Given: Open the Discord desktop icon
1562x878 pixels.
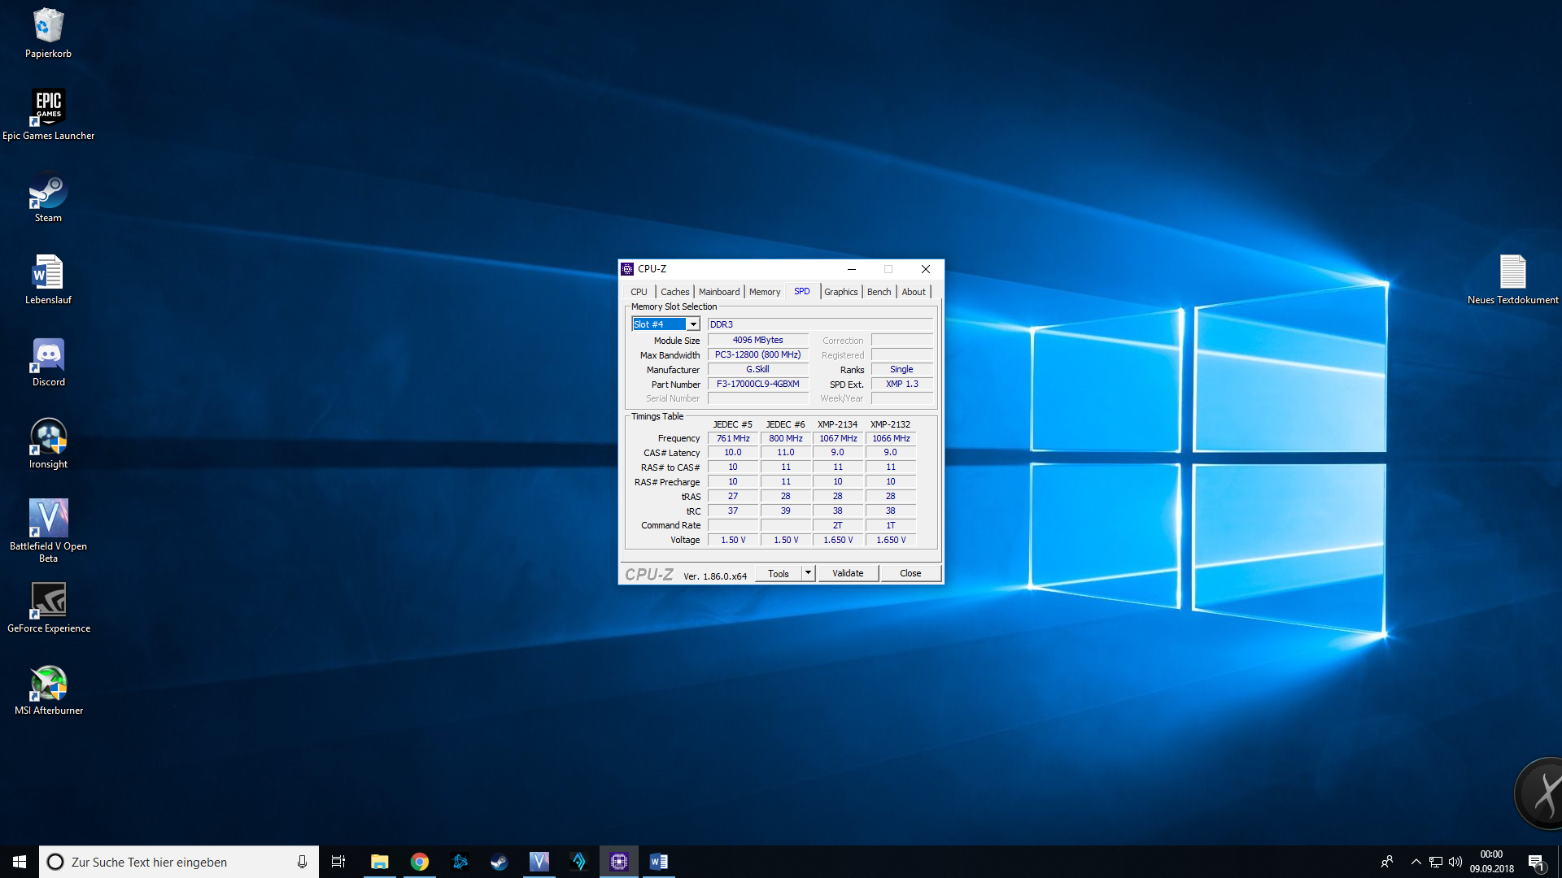Looking at the screenshot, I should coord(48,355).
